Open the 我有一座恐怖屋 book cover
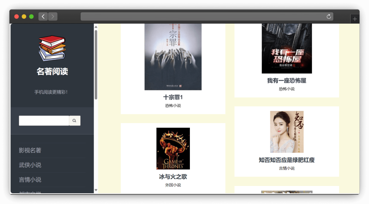 (287, 49)
